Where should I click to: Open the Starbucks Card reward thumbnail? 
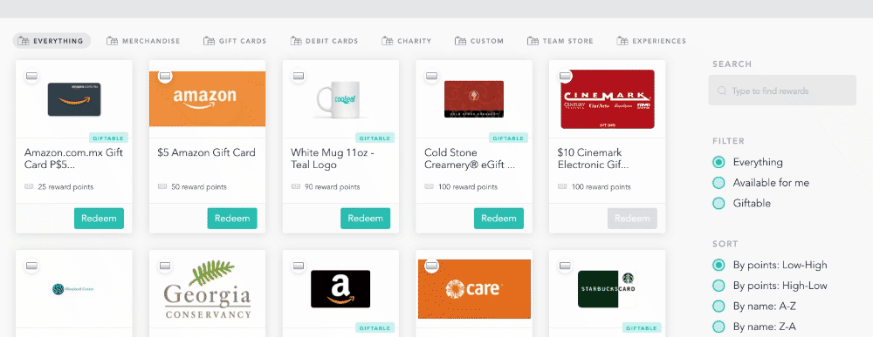[607, 289]
